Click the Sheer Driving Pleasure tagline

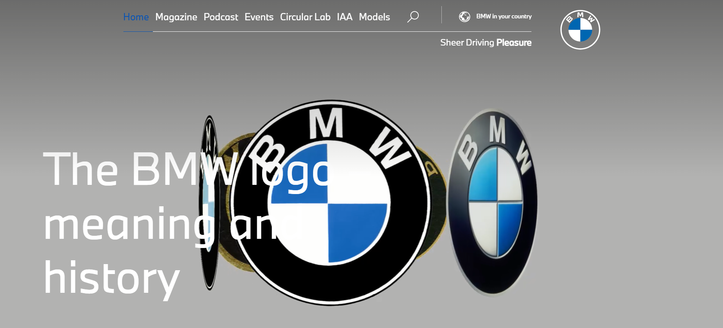[486, 42]
